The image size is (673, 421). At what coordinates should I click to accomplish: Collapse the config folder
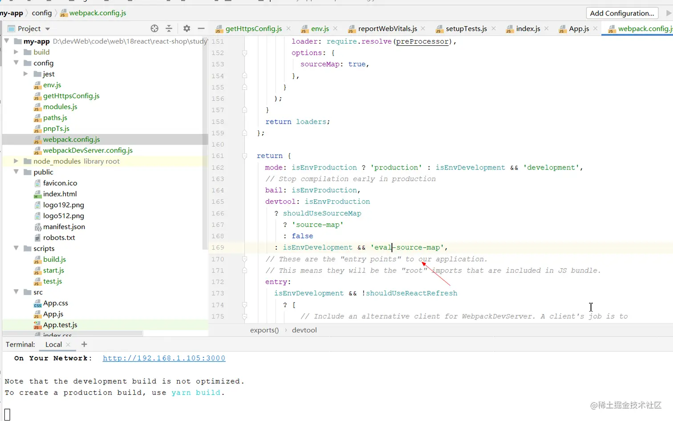tap(16, 63)
